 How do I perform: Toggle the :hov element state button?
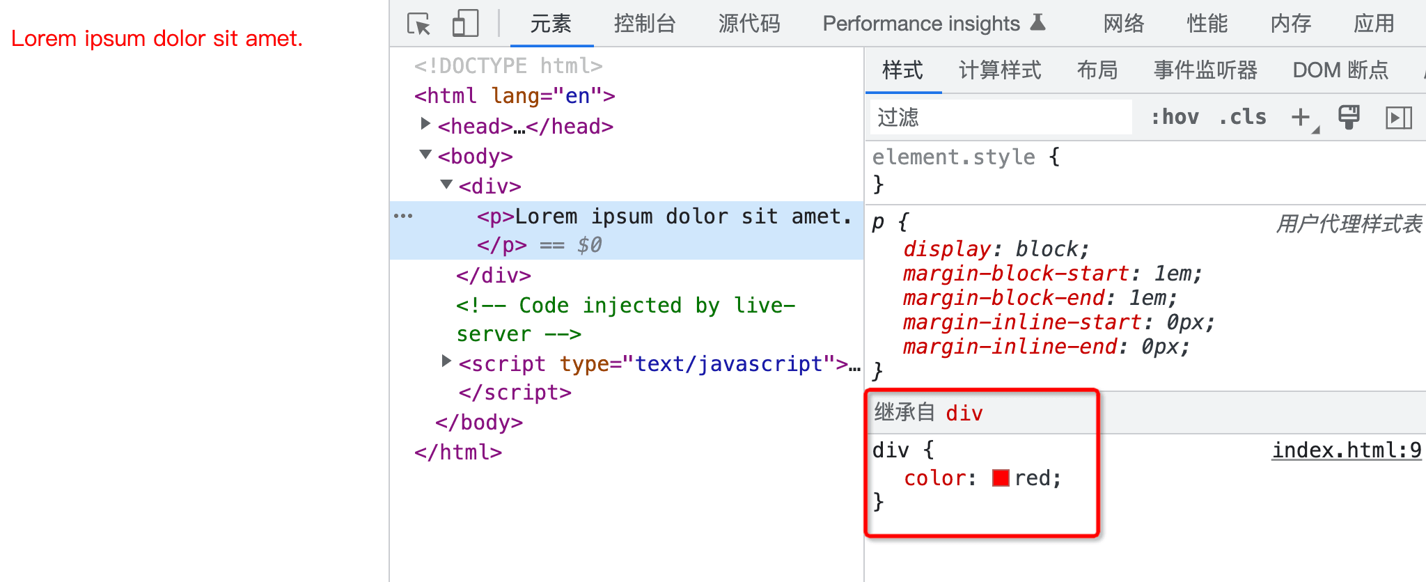point(1175,117)
